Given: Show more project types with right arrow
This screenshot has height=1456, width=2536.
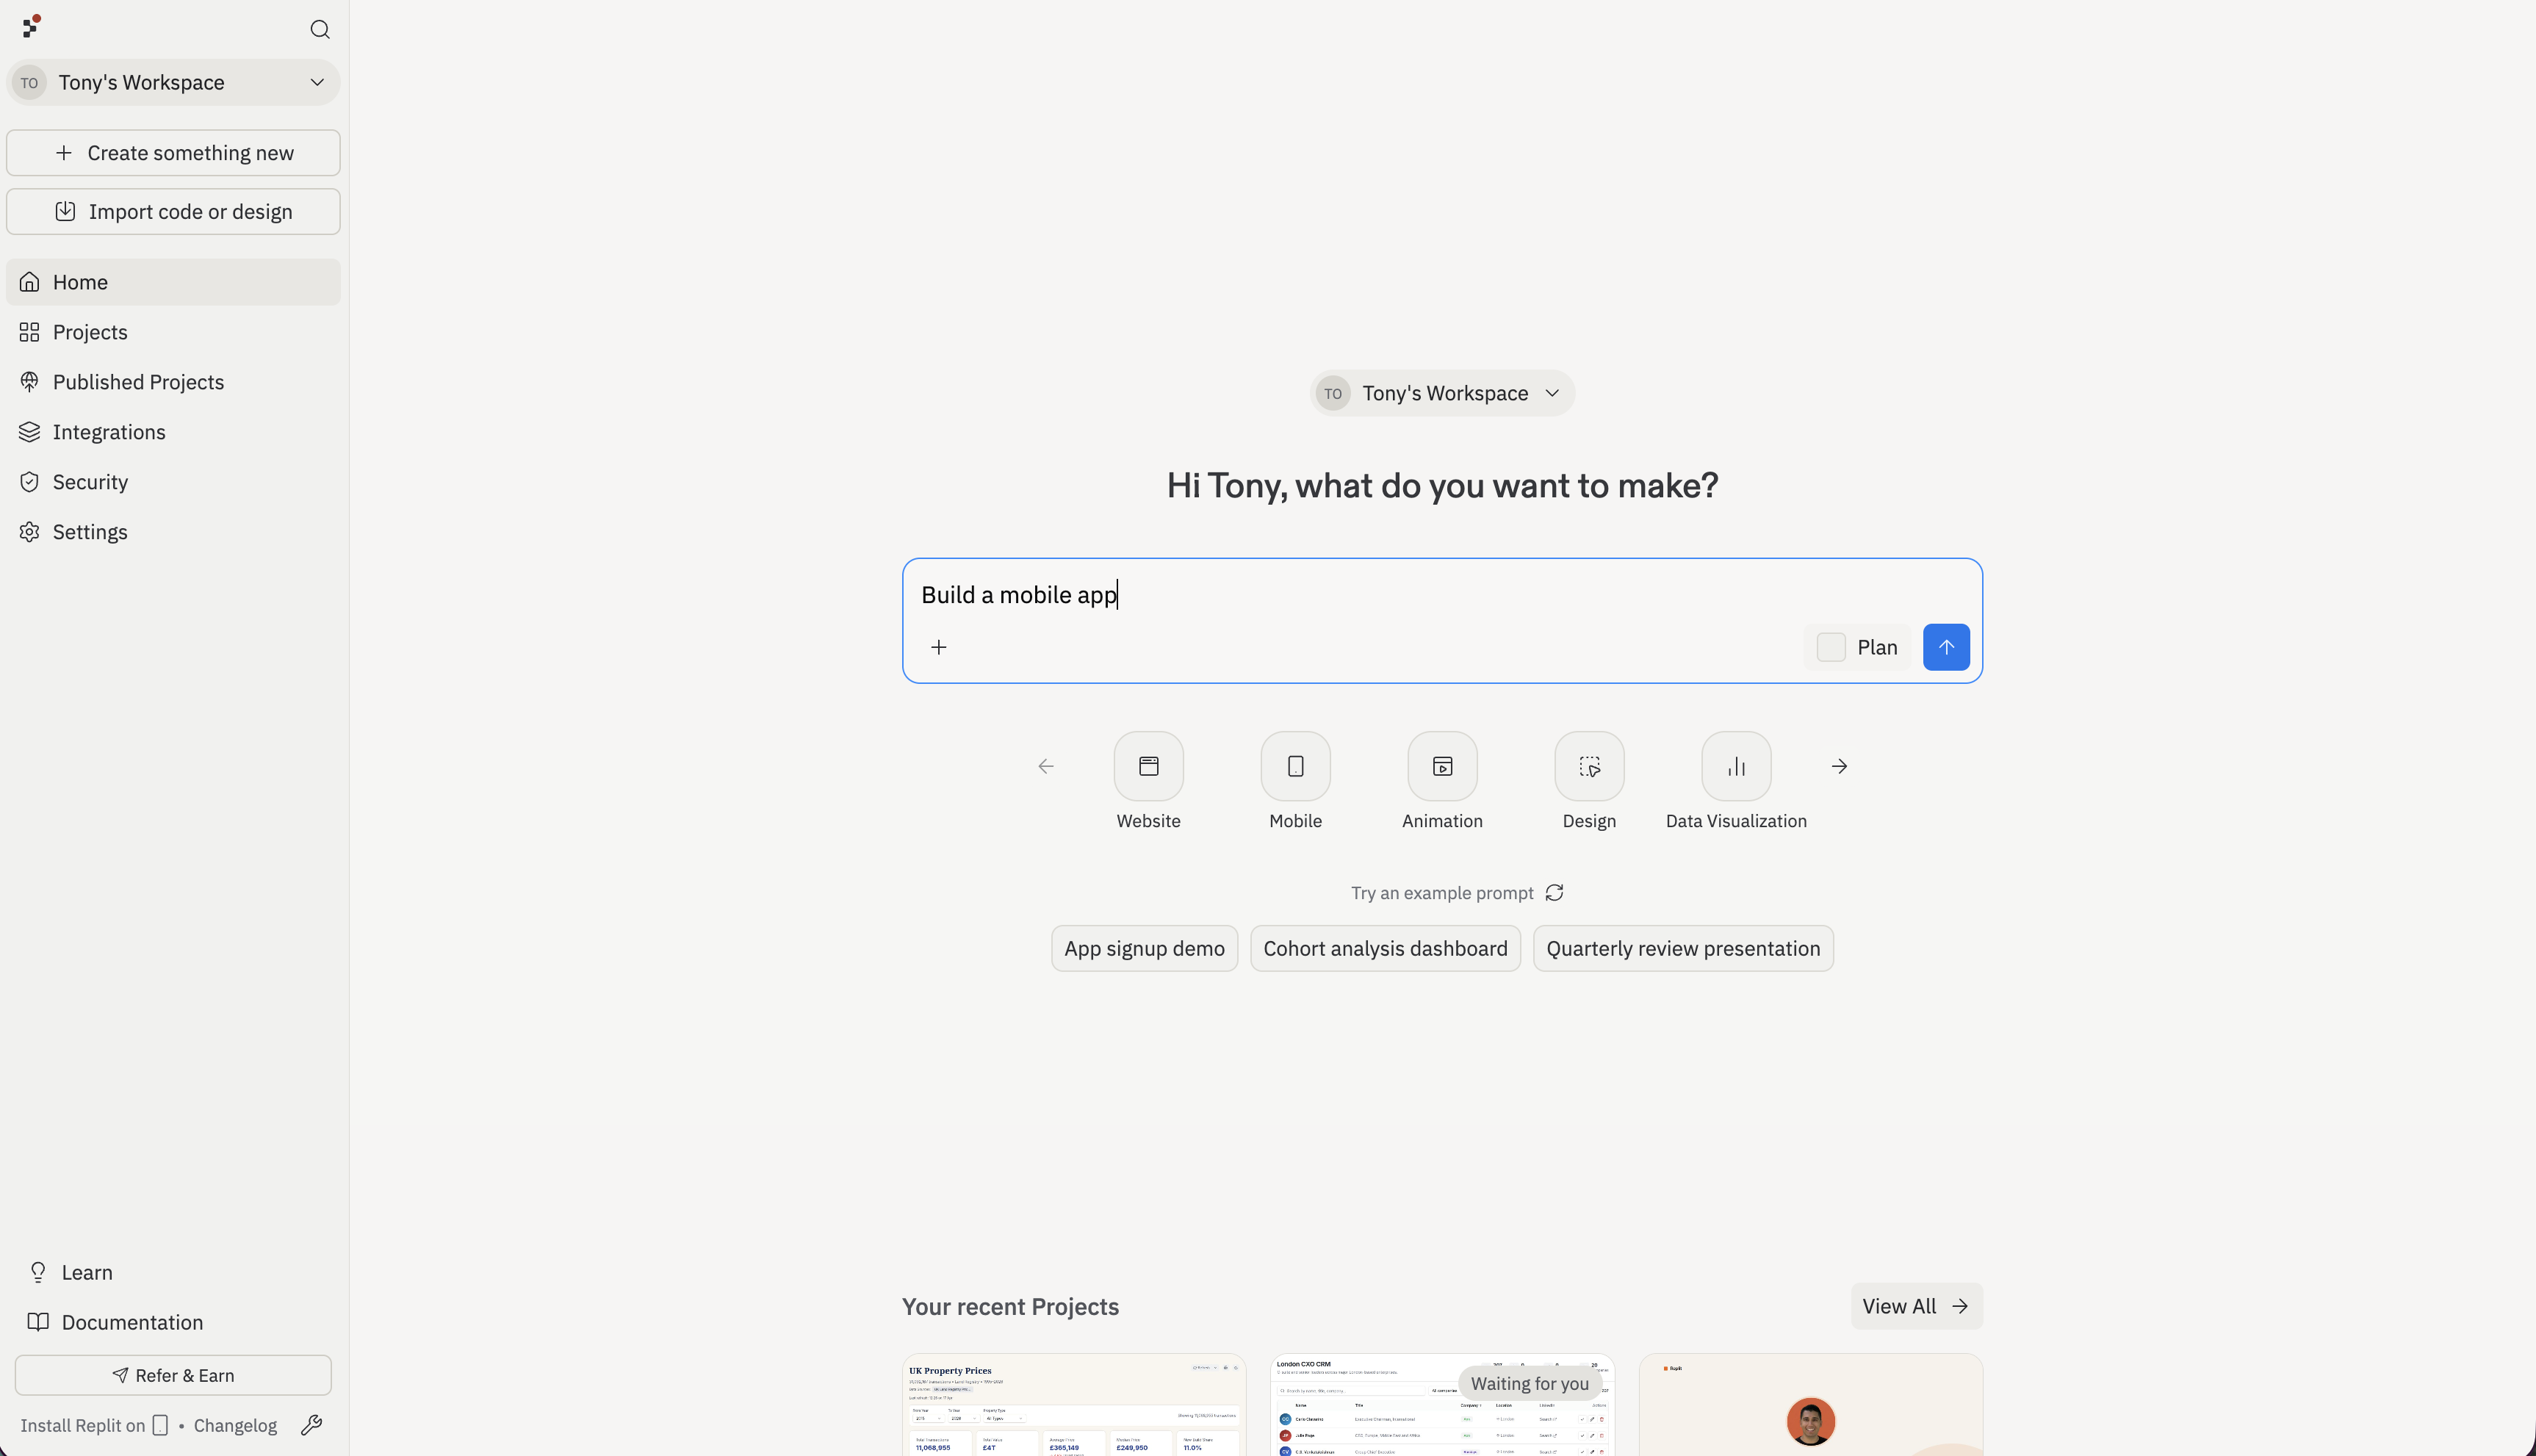Looking at the screenshot, I should pyautogui.click(x=1838, y=766).
